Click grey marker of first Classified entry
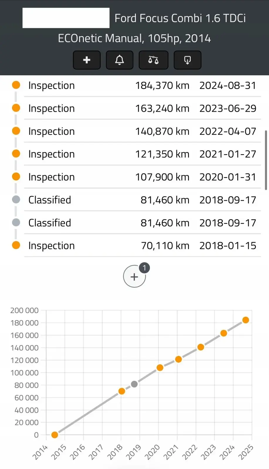 pyautogui.click(x=16, y=200)
